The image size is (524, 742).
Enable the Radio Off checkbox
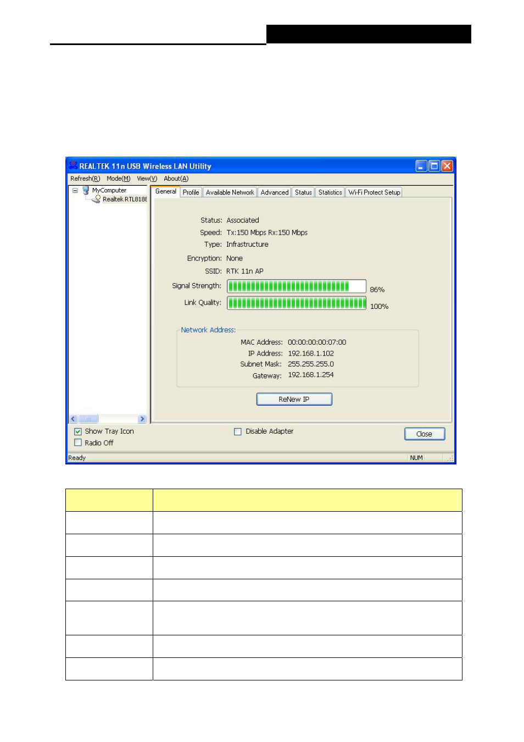(78, 442)
